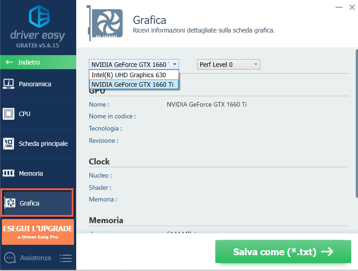Collapse the GPU selection dropdown arrow
The height and width of the screenshot is (271, 358).
(x=174, y=64)
